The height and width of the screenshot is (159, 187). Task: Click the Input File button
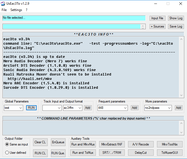158,18
